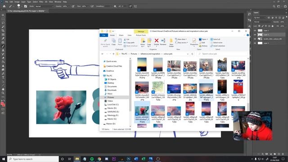Click Explorer up-one-level arrow

[x=113, y=54]
